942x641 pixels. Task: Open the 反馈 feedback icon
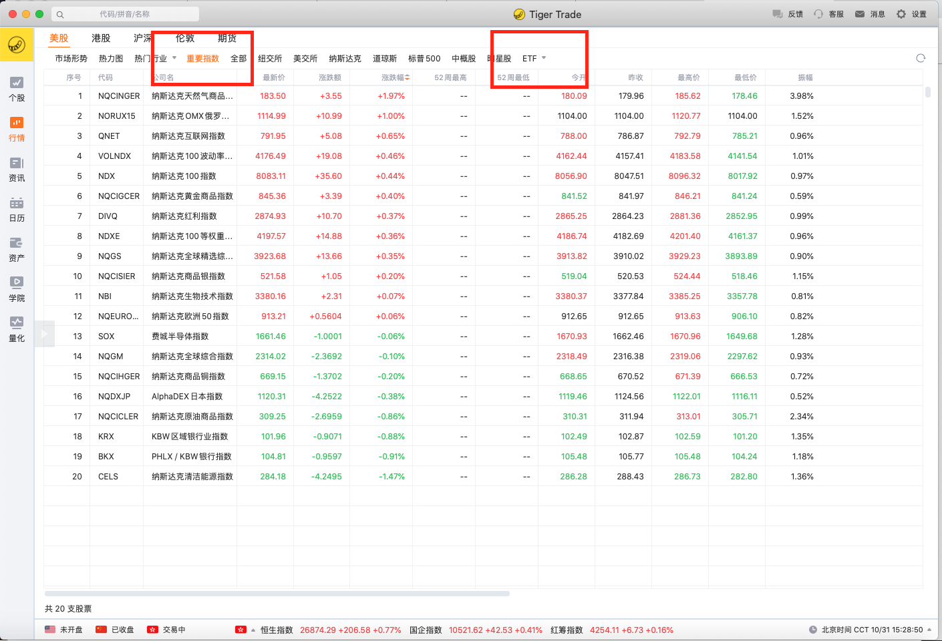click(x=778, y=14)
